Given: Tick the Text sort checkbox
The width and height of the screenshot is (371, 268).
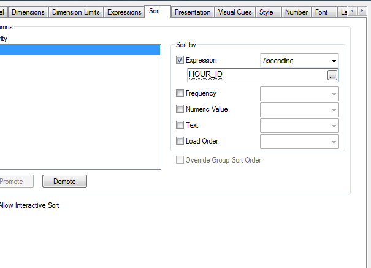Looking at the screenshot, I should pyautogui.click(x=180, y=125).
